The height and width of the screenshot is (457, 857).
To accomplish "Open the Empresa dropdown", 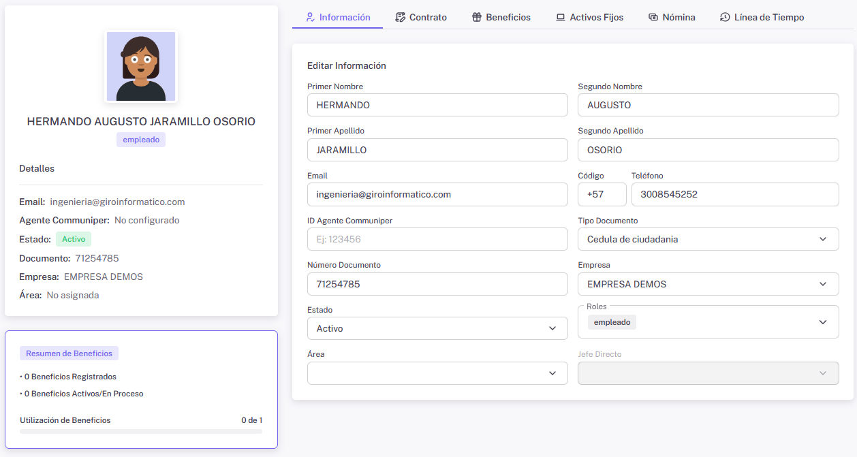I will coord(708,284).
